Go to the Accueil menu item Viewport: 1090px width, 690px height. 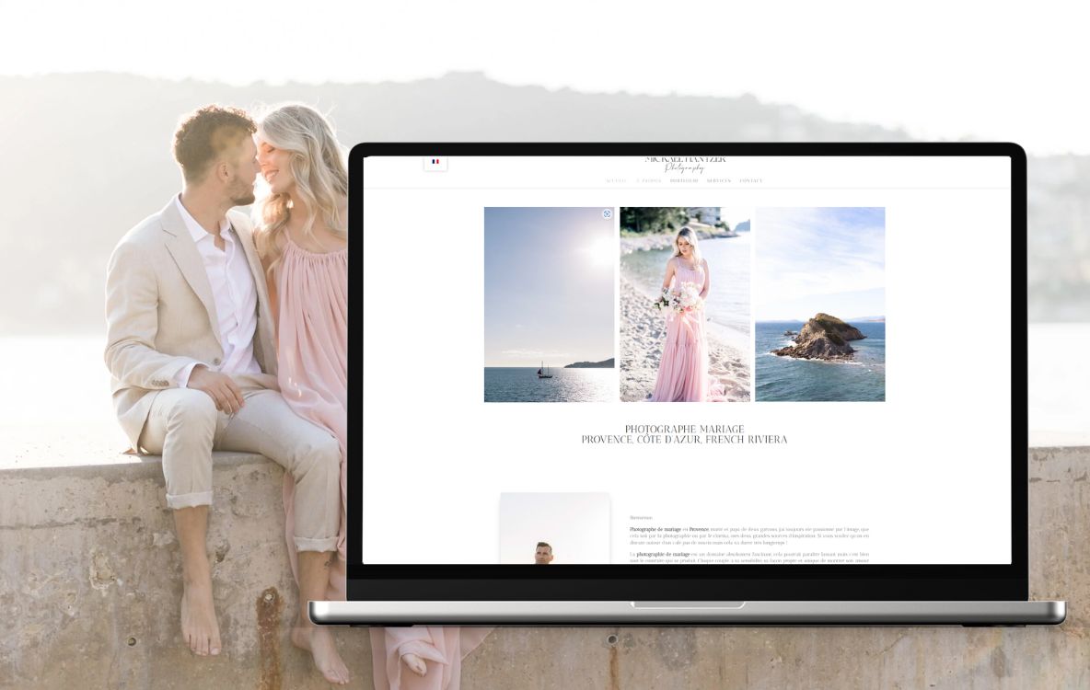[x=617, y=180]
